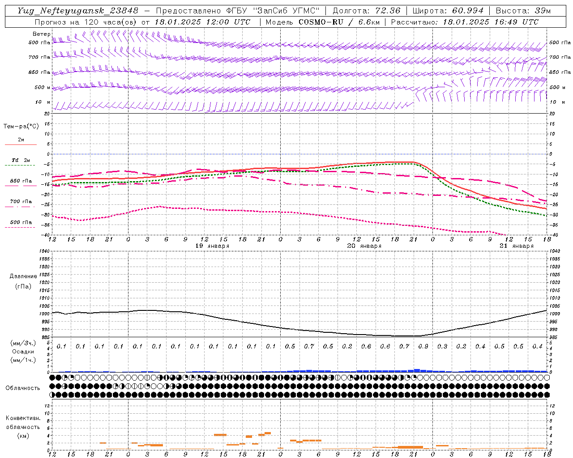The height and width of the screenshot is (458, 573).
Task: Click the 20 value on left temperature axis
Action: click(47, 114)
